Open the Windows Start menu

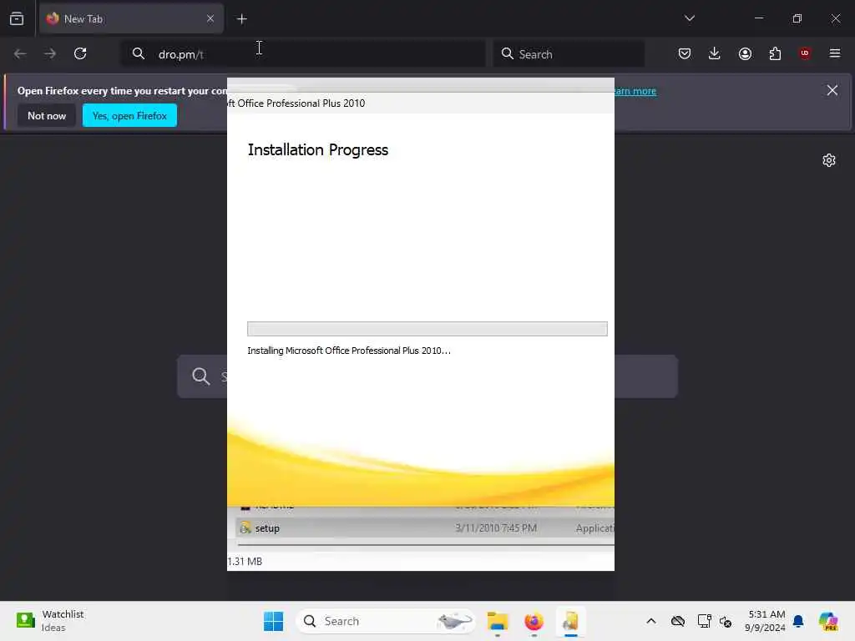(x=273, y=621)
